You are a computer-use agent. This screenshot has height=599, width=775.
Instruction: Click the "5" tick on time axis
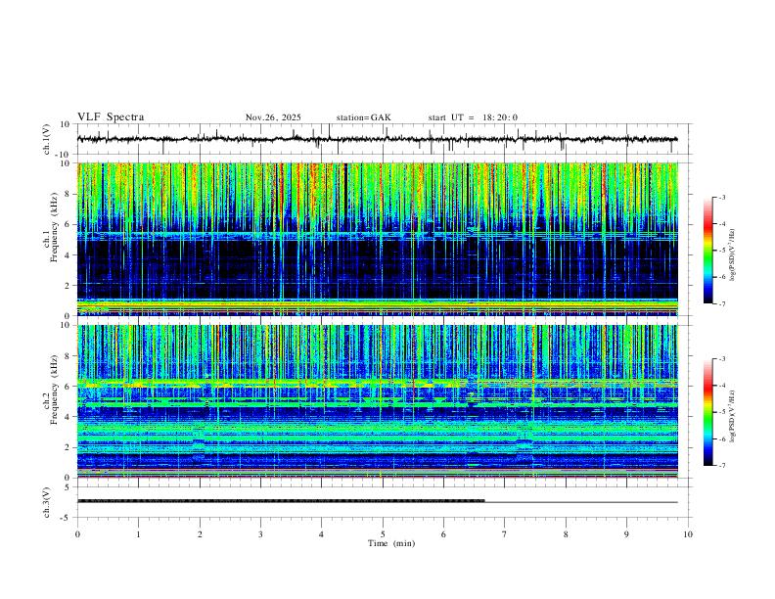click(383, 534)
